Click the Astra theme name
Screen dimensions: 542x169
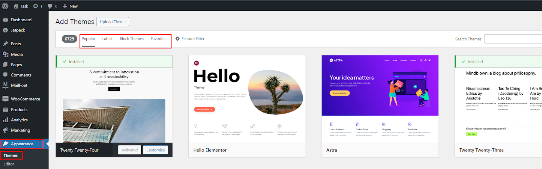coord(332,150)
